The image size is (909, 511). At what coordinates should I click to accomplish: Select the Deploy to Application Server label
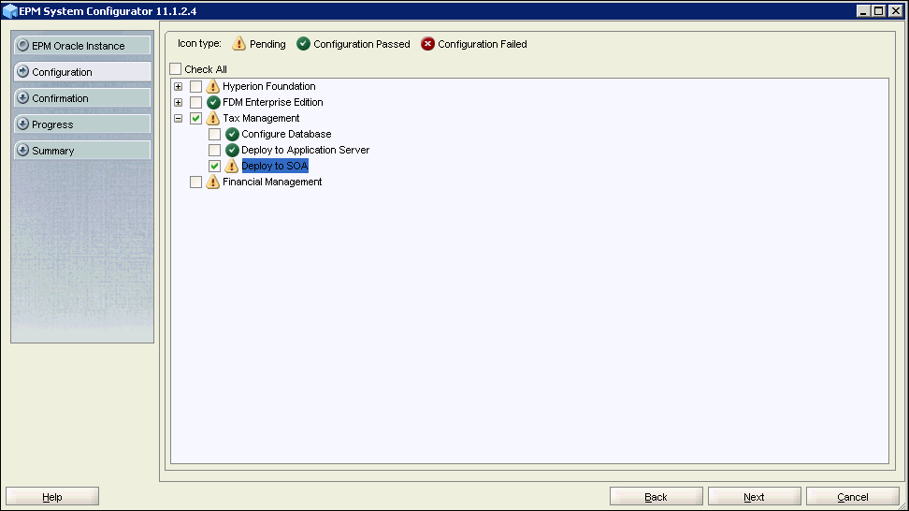(306, 151)
